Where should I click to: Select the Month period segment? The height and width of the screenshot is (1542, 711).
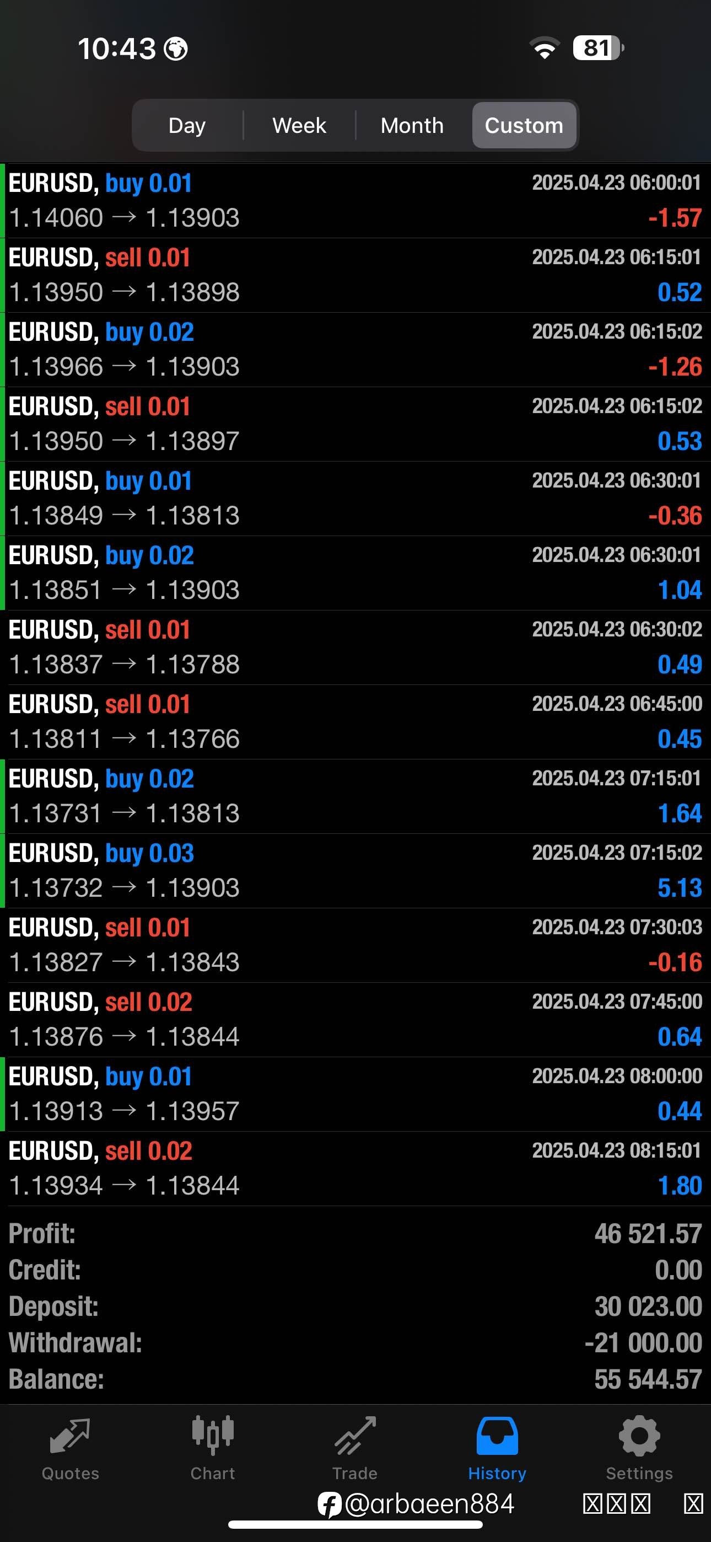point(412,125)
